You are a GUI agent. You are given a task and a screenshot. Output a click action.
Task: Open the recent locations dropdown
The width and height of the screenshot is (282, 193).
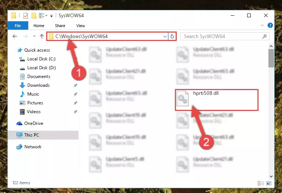click(34, 36)
